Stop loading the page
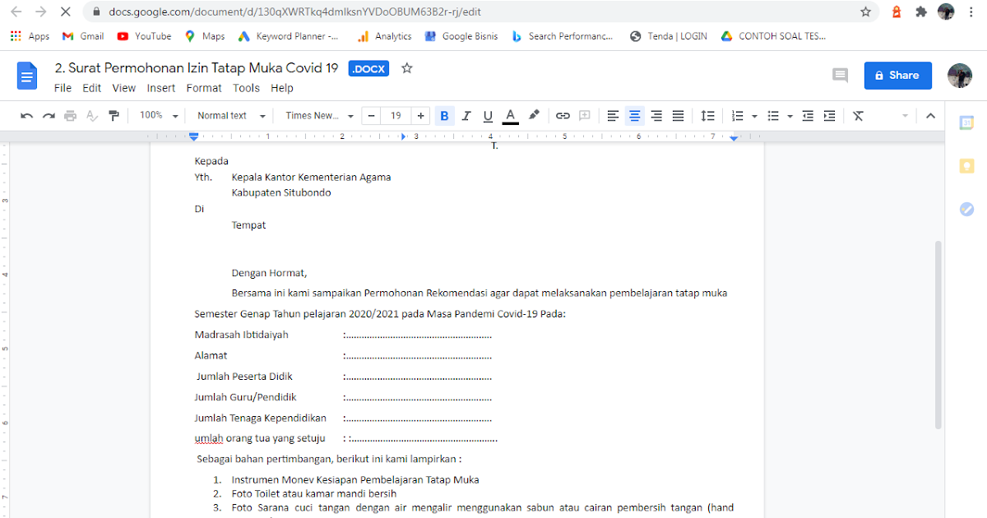The image size is (987, 518). (x=66, y=12)
